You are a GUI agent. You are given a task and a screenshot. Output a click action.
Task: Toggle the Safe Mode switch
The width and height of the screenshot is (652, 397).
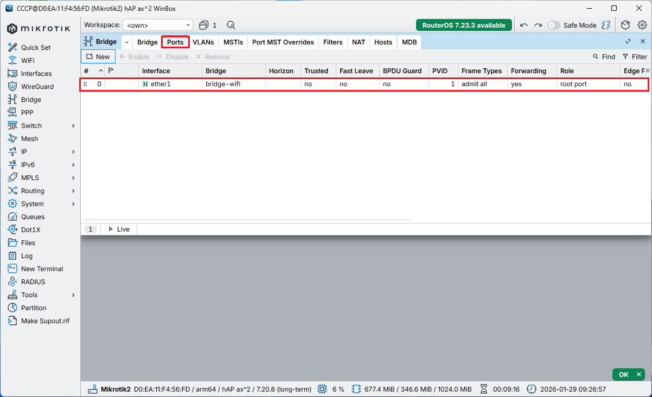coord(553,25)
